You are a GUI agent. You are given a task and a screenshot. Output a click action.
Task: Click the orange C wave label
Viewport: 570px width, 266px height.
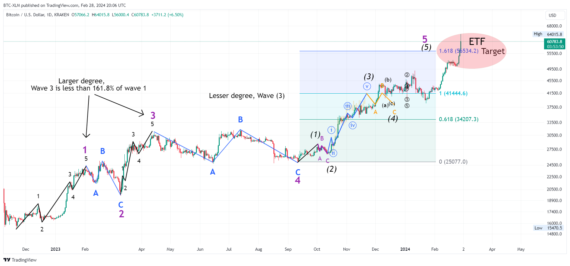point(394,112)
